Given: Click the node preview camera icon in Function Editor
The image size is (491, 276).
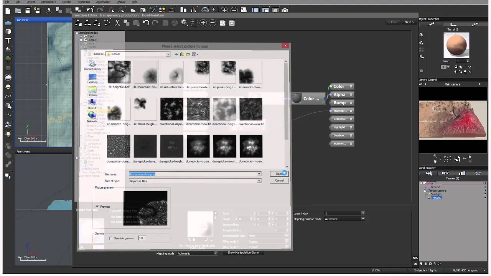Looking at the screenshot, I should coord(232,23).
